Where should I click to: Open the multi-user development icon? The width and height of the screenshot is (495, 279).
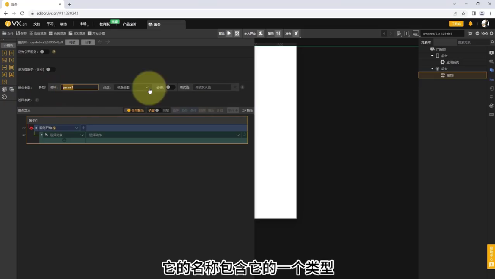(x=260, y=33)
